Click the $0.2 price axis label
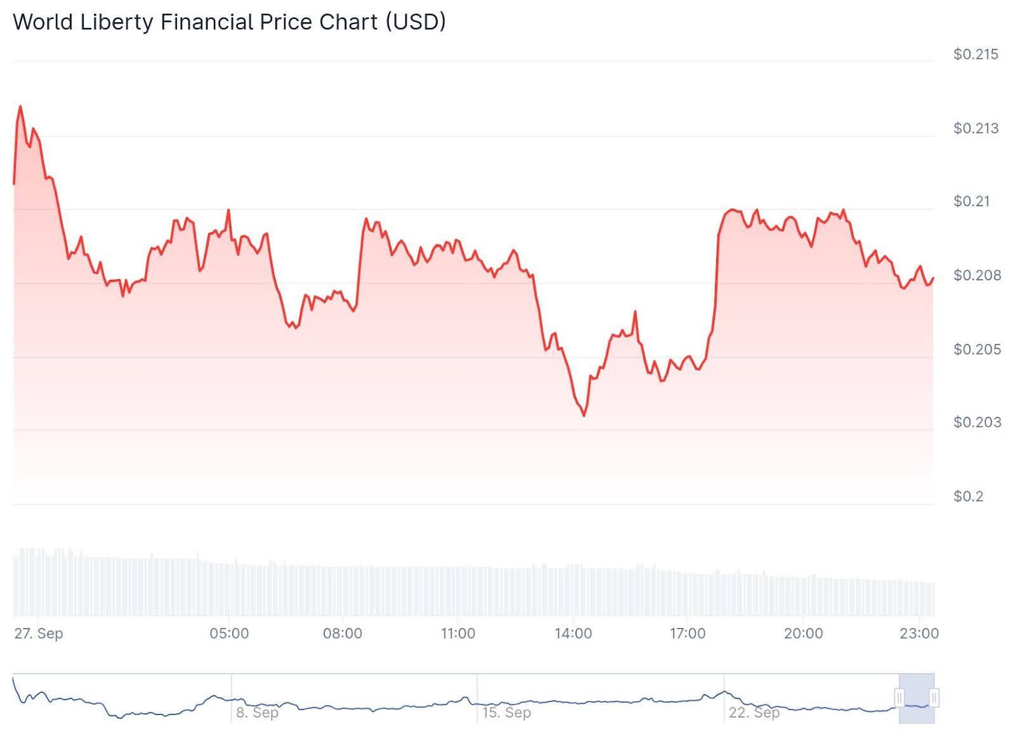The image size is (1015, 741). [x=968, y=496]
